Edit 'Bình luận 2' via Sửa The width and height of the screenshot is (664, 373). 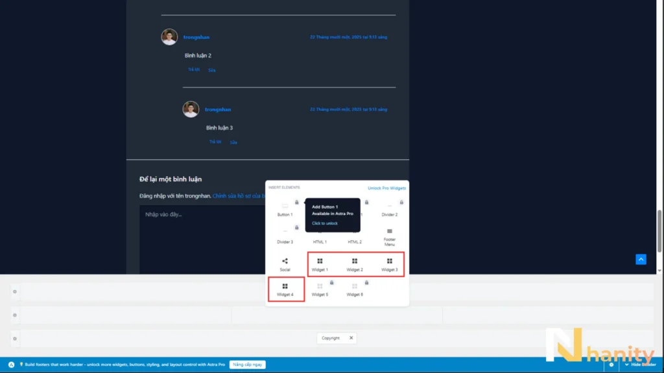pyautogui.click(x=212, y=70)
